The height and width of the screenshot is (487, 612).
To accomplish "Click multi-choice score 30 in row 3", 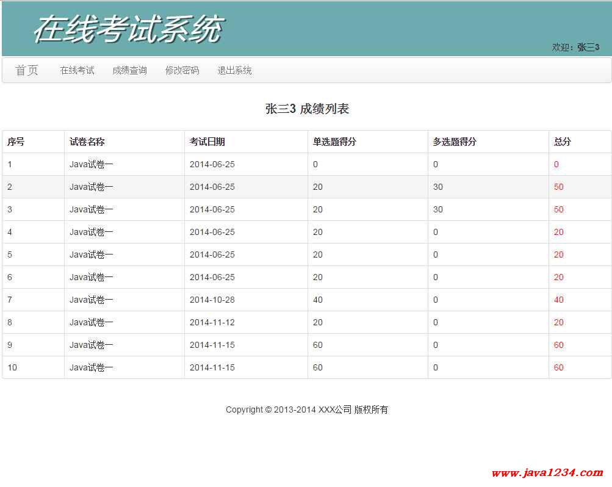I will pyautogui.click(x=438, y=209).
